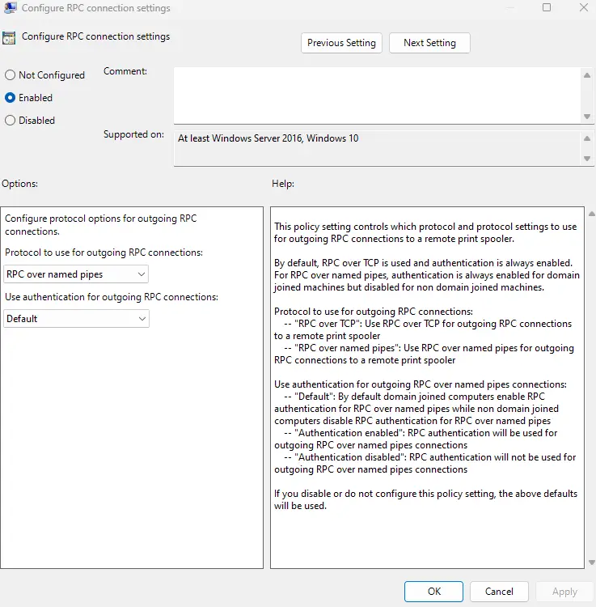Click inside the Comment text field
This screenshot has height=607, width=596.
click(x=376, y=94)
